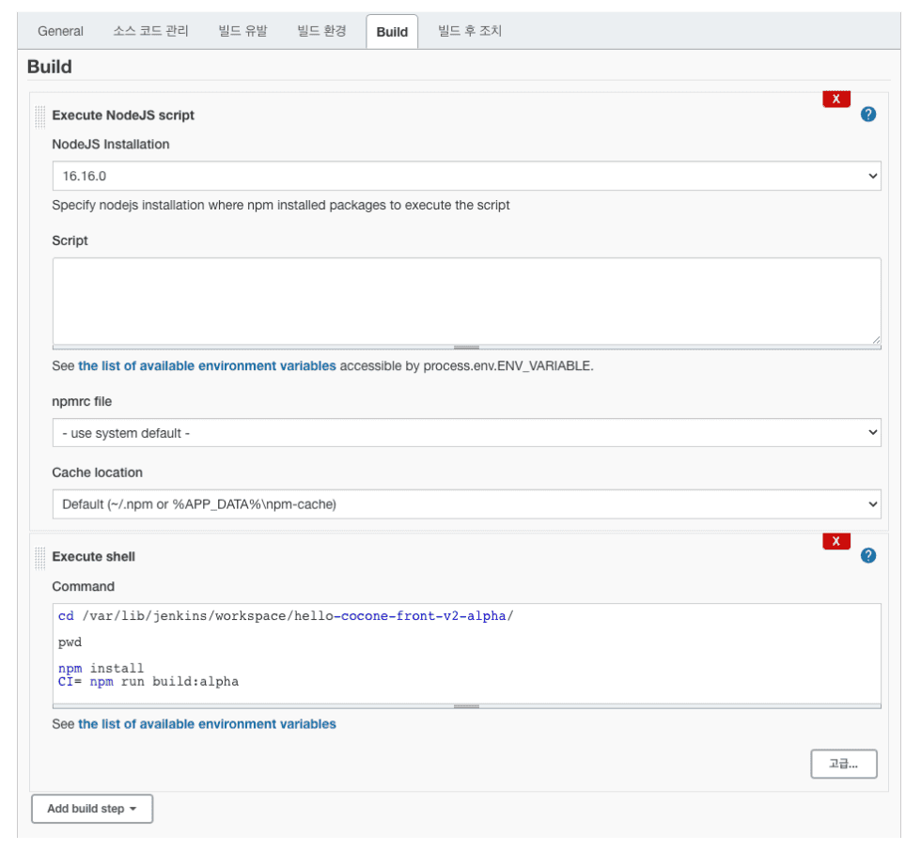The image size is (921, 851).
Task: Switch to the General tab
Action: point(60,31)
